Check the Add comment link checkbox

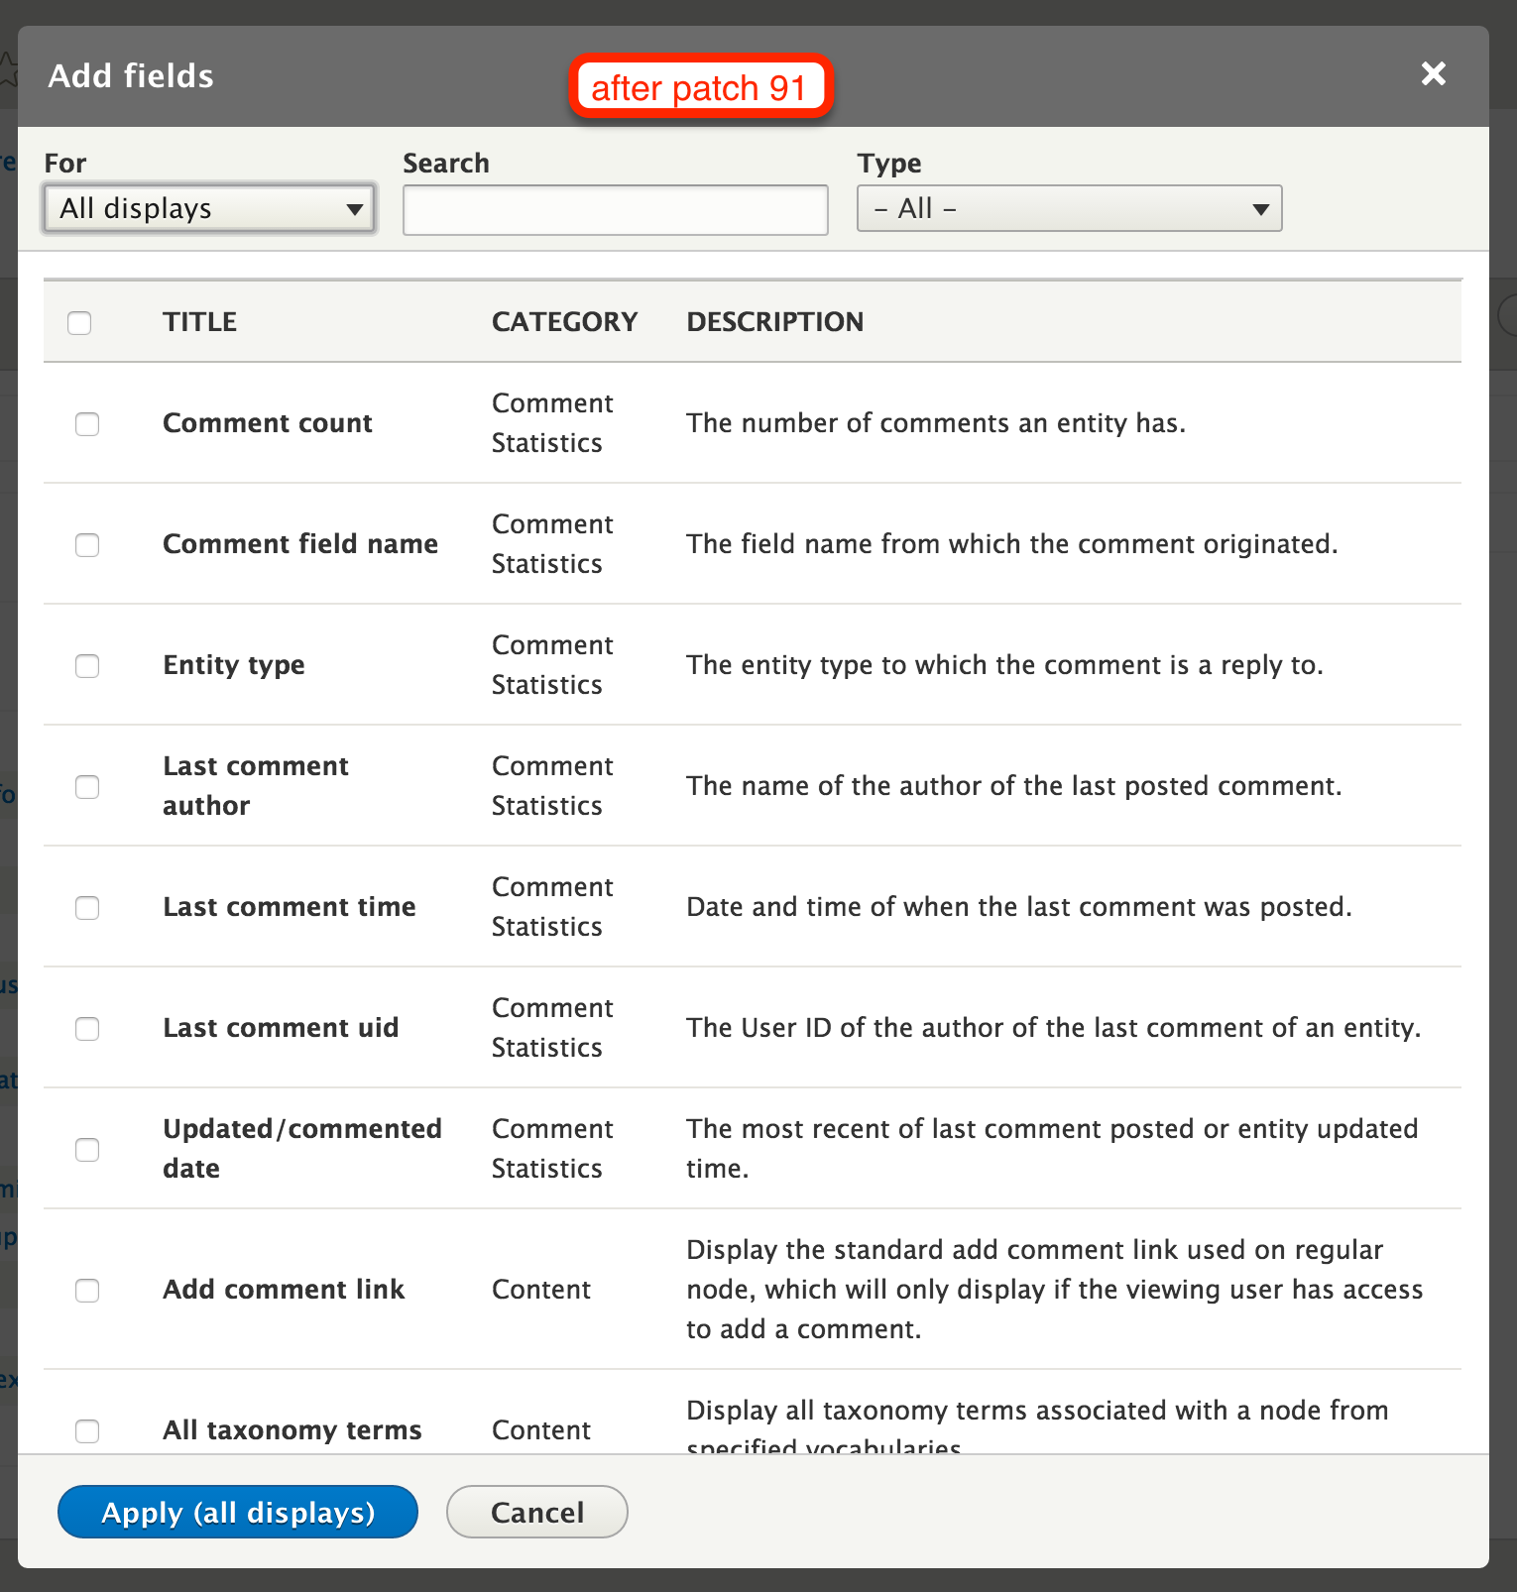87,1291
